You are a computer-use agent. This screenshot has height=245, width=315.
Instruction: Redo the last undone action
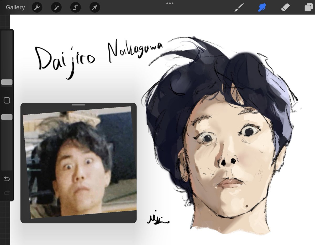pos(7,193)
